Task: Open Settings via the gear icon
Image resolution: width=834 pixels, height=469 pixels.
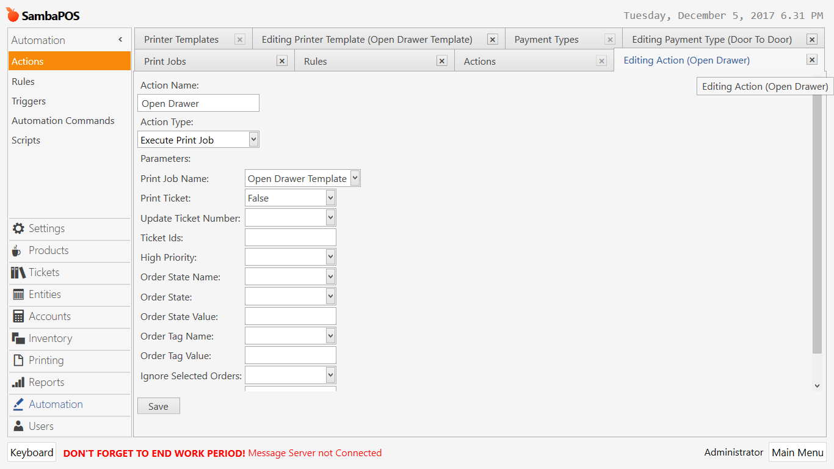Action: pos(18,228)
